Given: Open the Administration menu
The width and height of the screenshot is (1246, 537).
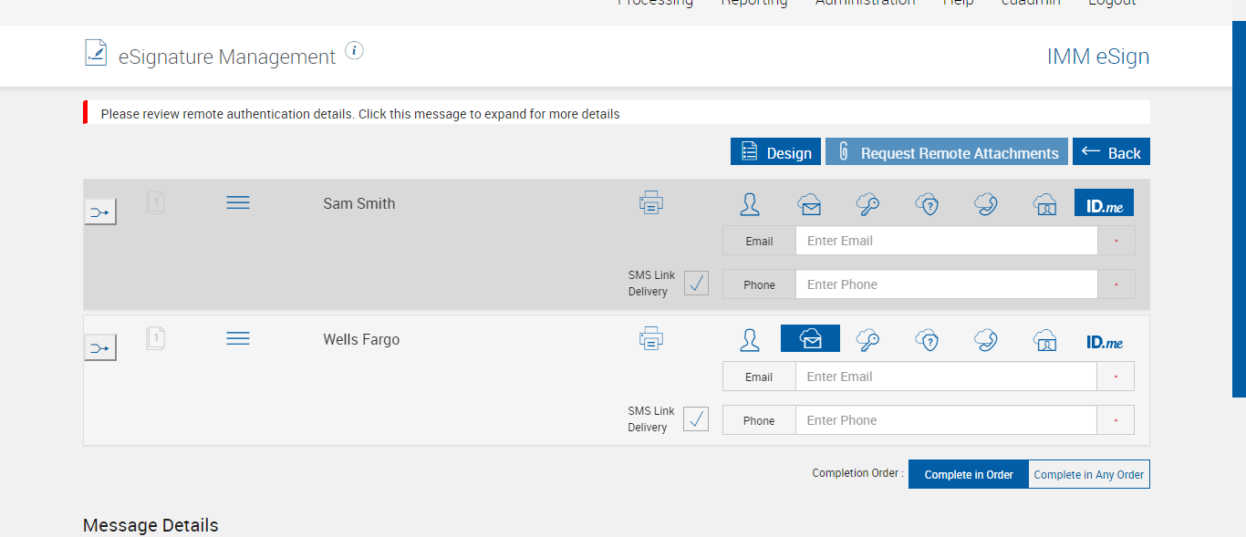Looking at the screenshot, I should click(x=865, y=4).
